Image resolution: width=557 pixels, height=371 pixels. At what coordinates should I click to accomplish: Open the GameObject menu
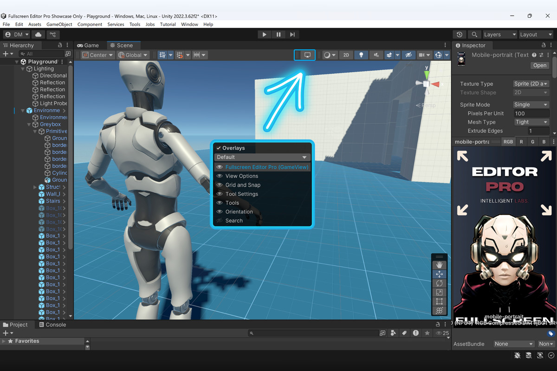59,24
